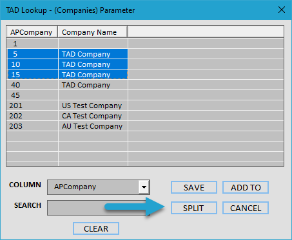292x240 pixels.
Task: Focus the SEARCH input field
Action: coord(99,208)
